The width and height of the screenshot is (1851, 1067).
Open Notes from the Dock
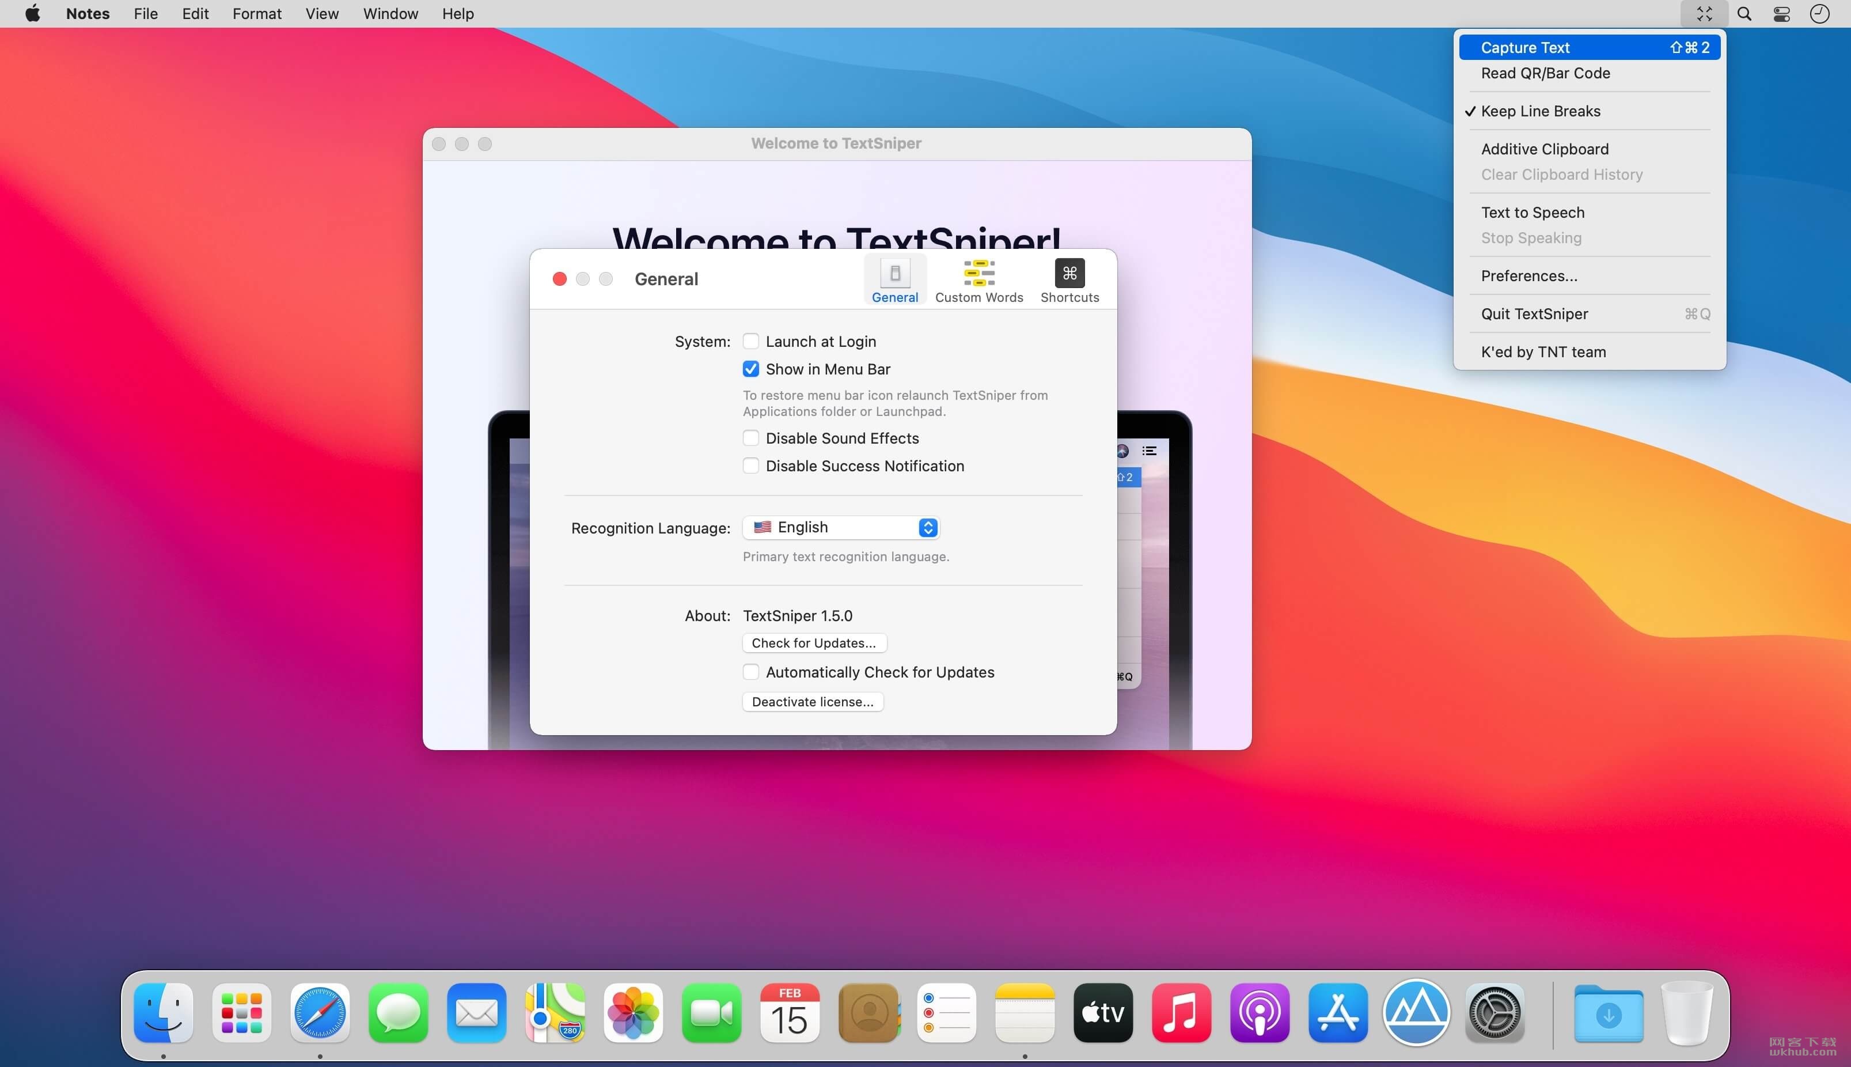click(x=1025, y=1013)
